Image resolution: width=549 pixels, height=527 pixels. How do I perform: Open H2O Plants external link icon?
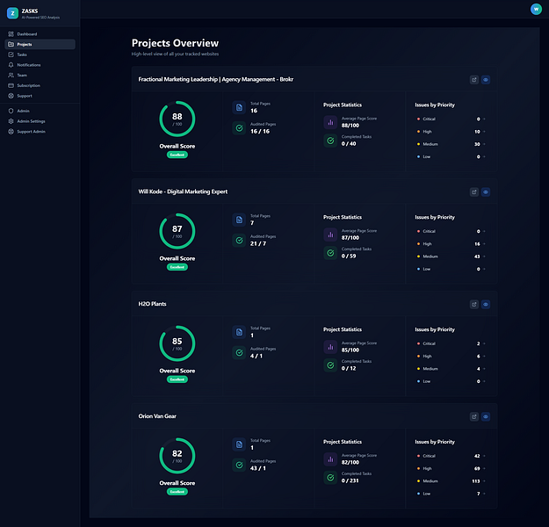[x=474, y=304]
